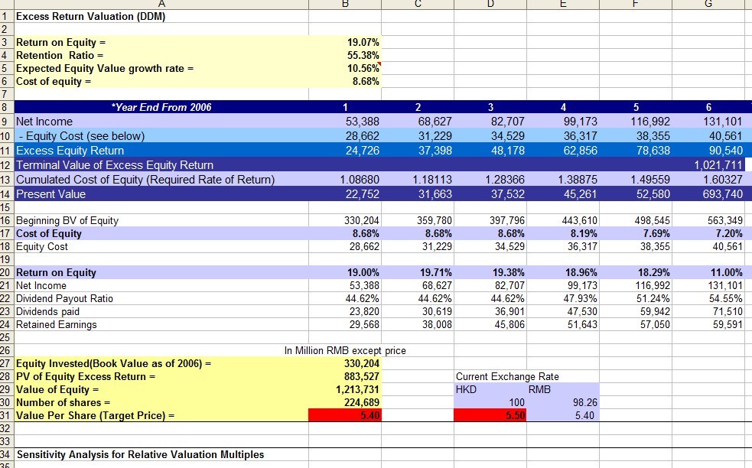
Task: Select row 14 header
Action: pyautogui.click(x=7, y=194)
